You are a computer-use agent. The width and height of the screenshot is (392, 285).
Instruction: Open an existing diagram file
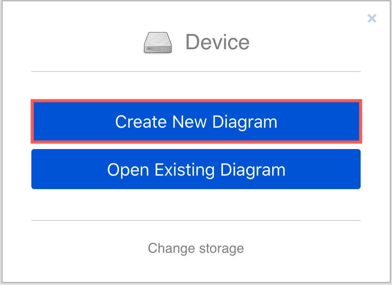click(x=196, y=169)
